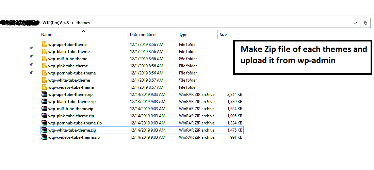This screenshot has width=374, height=170.
Task: Click the wtp-black-tube-theme.zip archive icon
Action: (x=44, y=102)
